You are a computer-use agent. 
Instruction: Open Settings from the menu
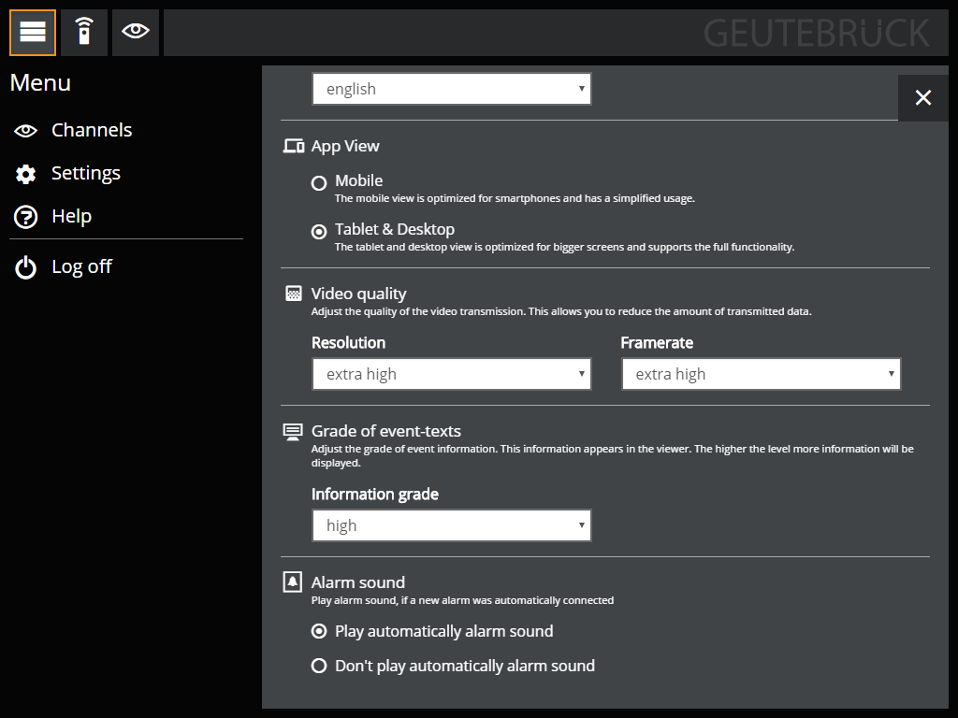pos(86,173)
